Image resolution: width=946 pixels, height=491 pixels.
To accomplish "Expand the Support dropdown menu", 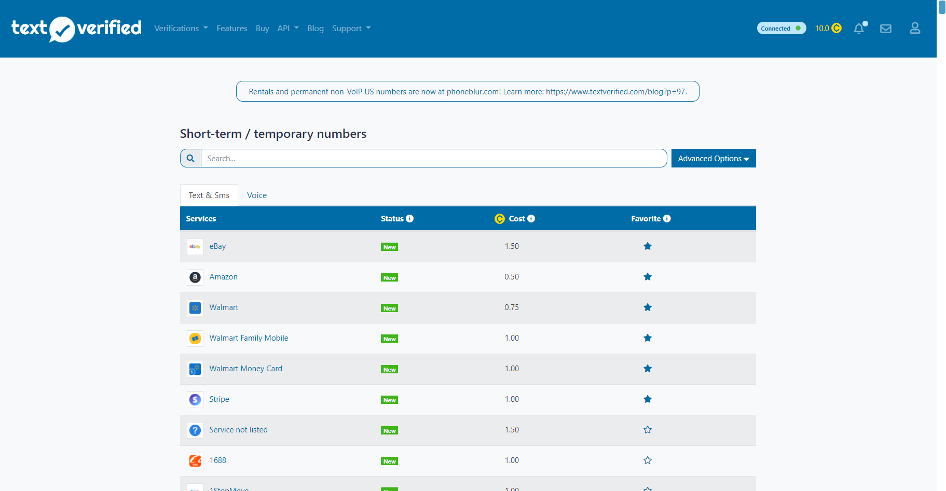I will tap(351, 29).
